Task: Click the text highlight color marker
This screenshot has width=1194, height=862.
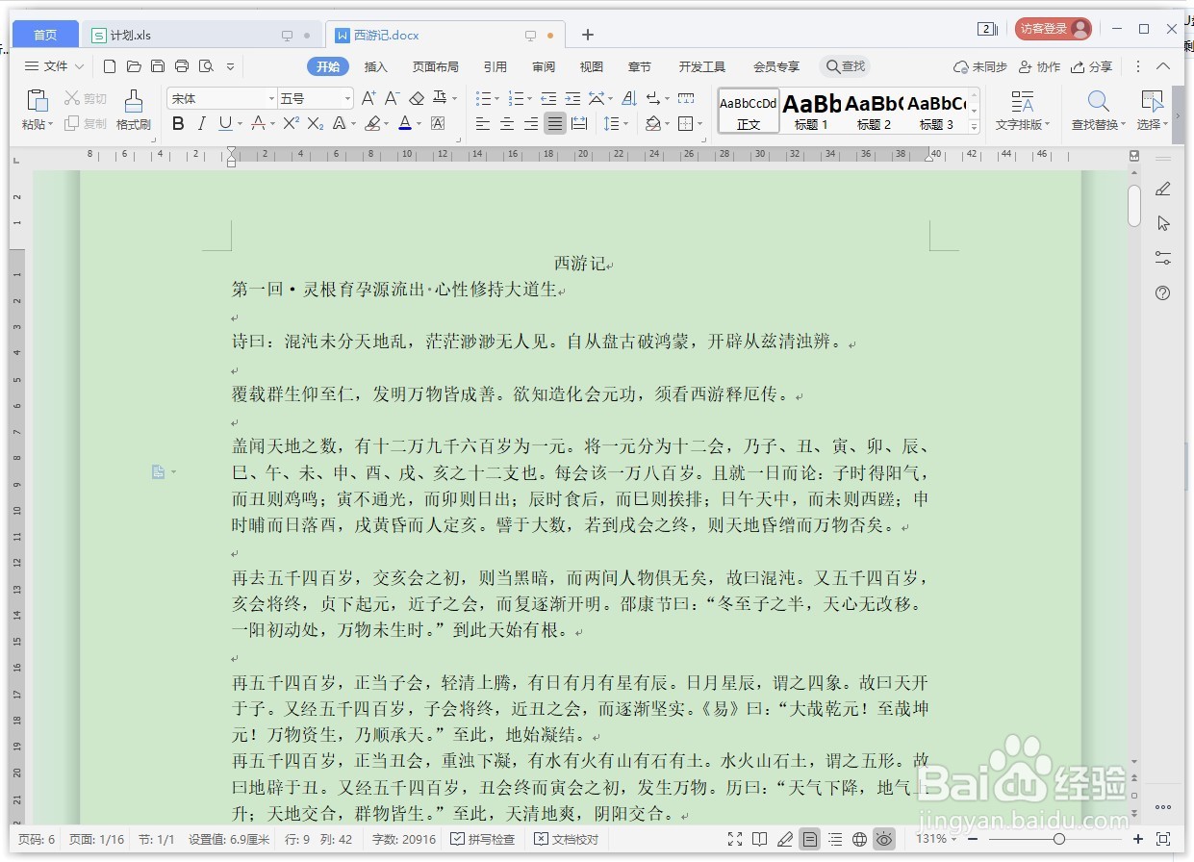Action: (372, 123)
